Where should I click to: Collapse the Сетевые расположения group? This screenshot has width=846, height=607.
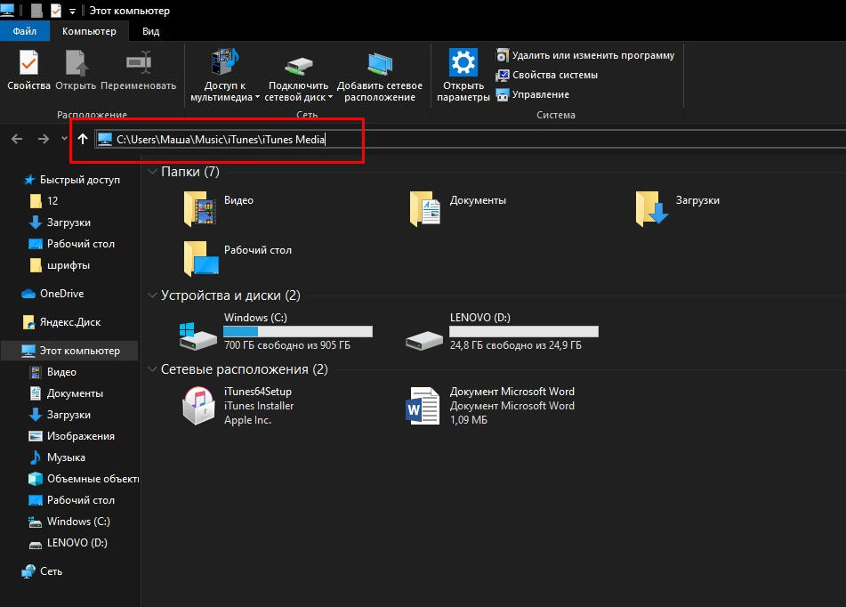coord(152,369)
